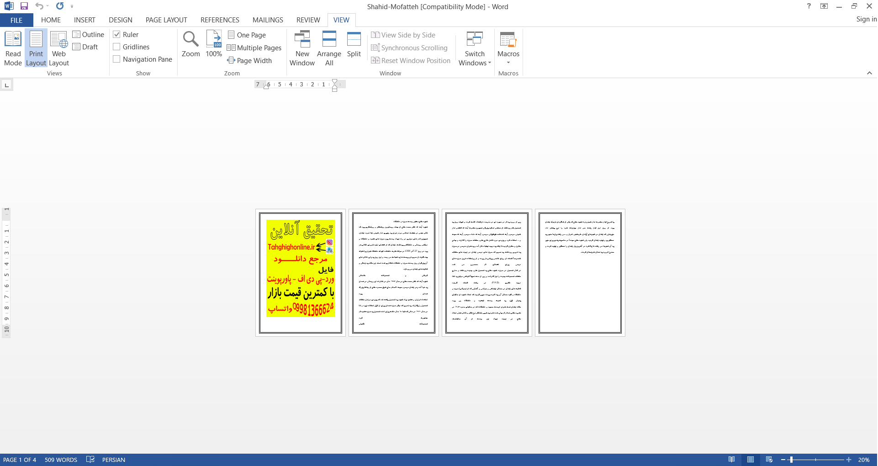Enable the Navigation Pane checkbox

tap(117, 59)
